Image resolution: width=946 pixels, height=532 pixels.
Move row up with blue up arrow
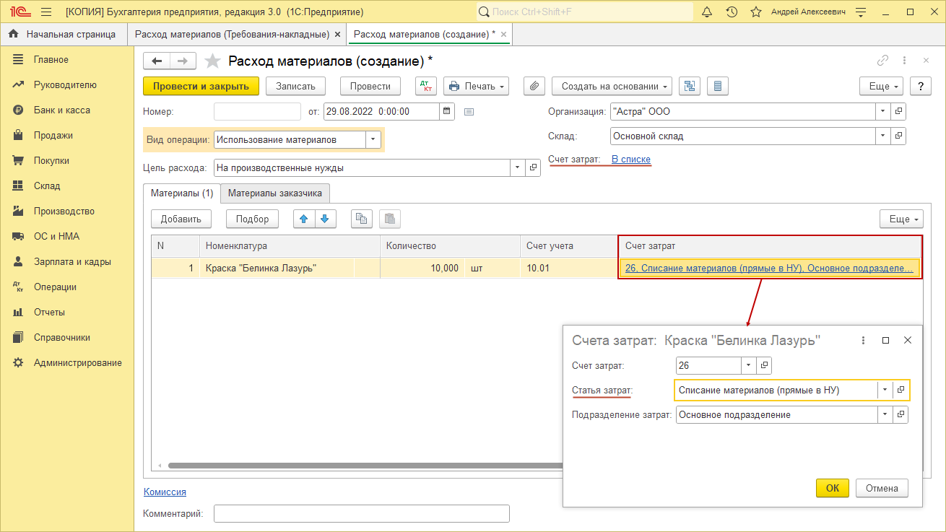click(304, 219)
